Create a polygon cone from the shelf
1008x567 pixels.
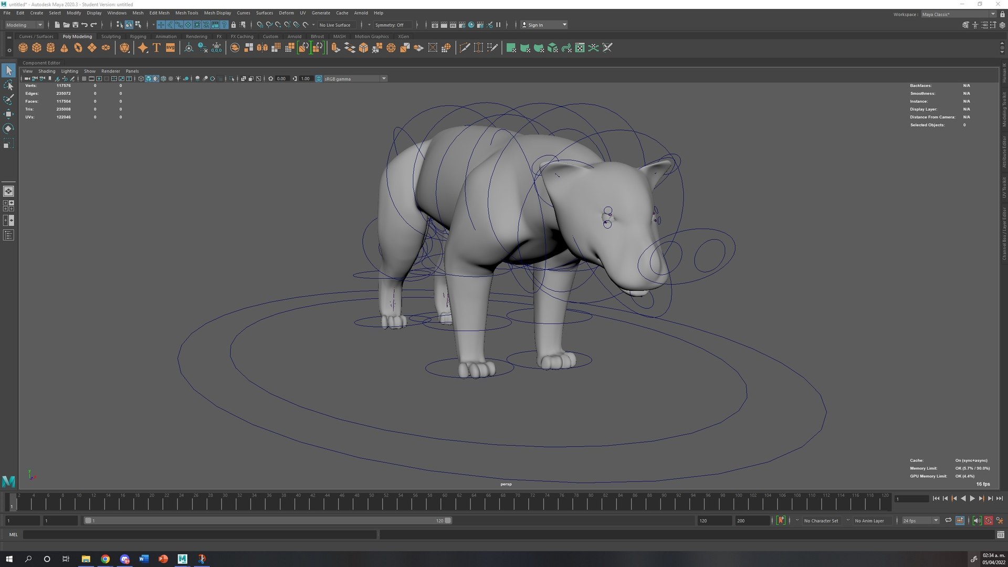point(64,48)
